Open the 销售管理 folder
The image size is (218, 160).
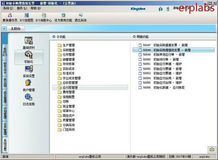click(x=66, y=59)
